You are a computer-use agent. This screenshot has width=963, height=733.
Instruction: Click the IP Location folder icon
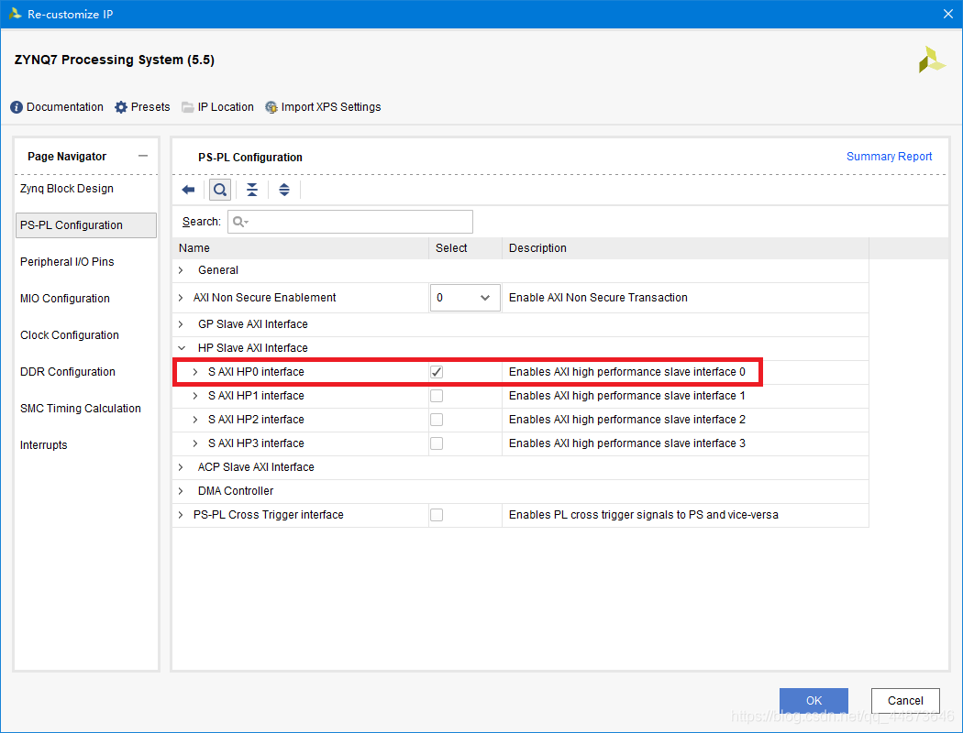pos(188,107)
